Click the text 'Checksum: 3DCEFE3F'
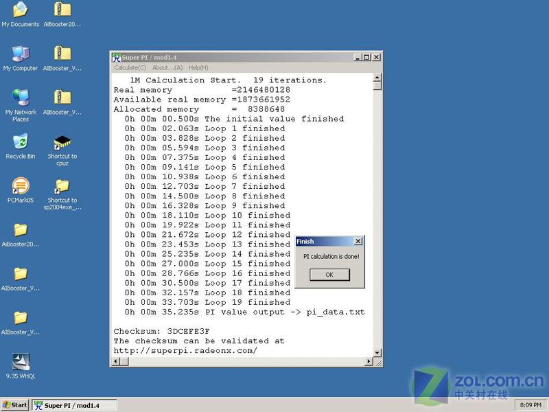Viewport: 549px width, 412px height. [x=162, y=331]
